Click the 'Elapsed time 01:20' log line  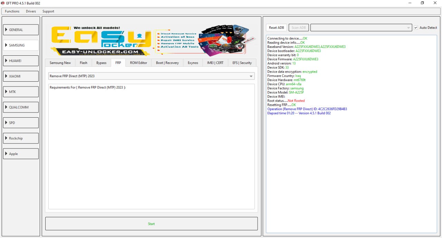pos(299,113)
